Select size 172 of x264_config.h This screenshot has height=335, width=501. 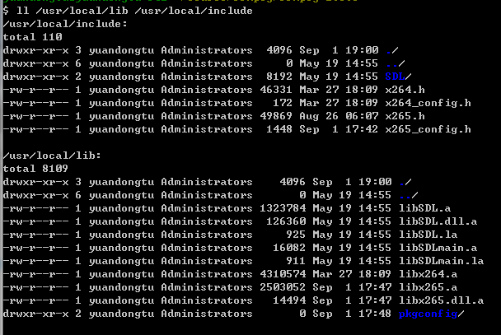(x=283, y=103)
